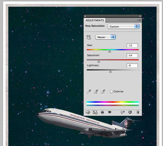The height and width of the screenshot is (146, 163).
Task: Toggle adjustment layer visibility eye
Action: point(109,112)
